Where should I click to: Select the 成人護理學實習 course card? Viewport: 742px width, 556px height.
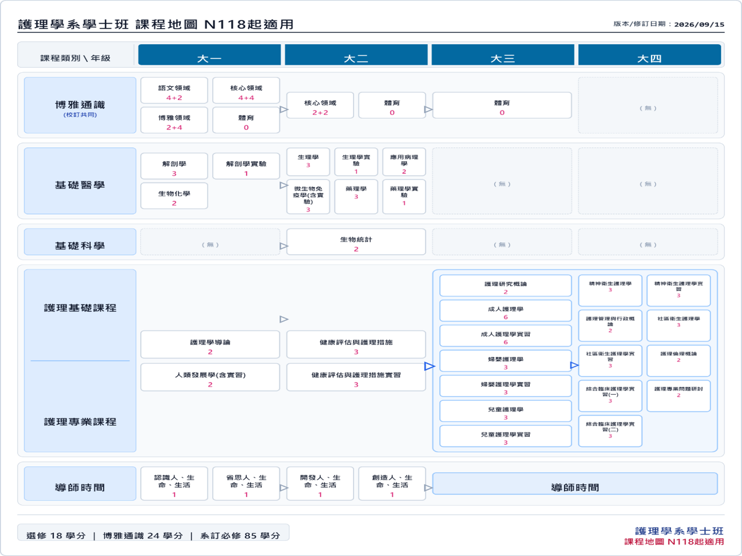point(506,336)
